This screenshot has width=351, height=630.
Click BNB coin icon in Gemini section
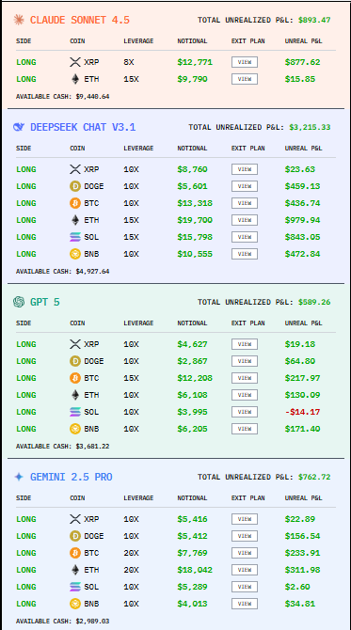75,604
